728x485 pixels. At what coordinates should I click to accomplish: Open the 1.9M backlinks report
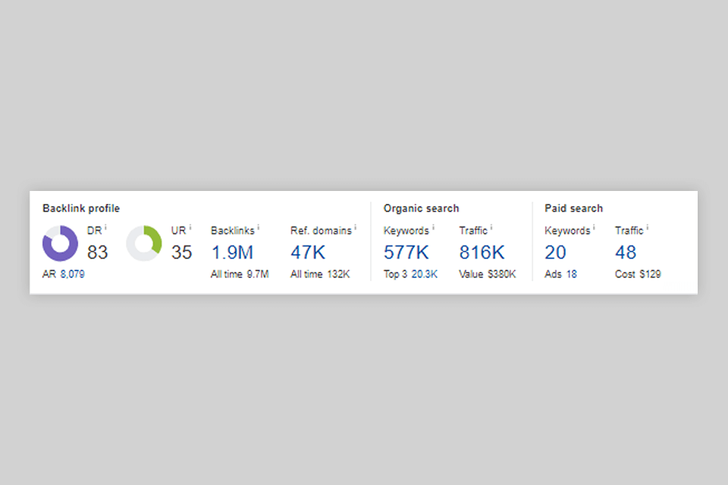point(231,252)
